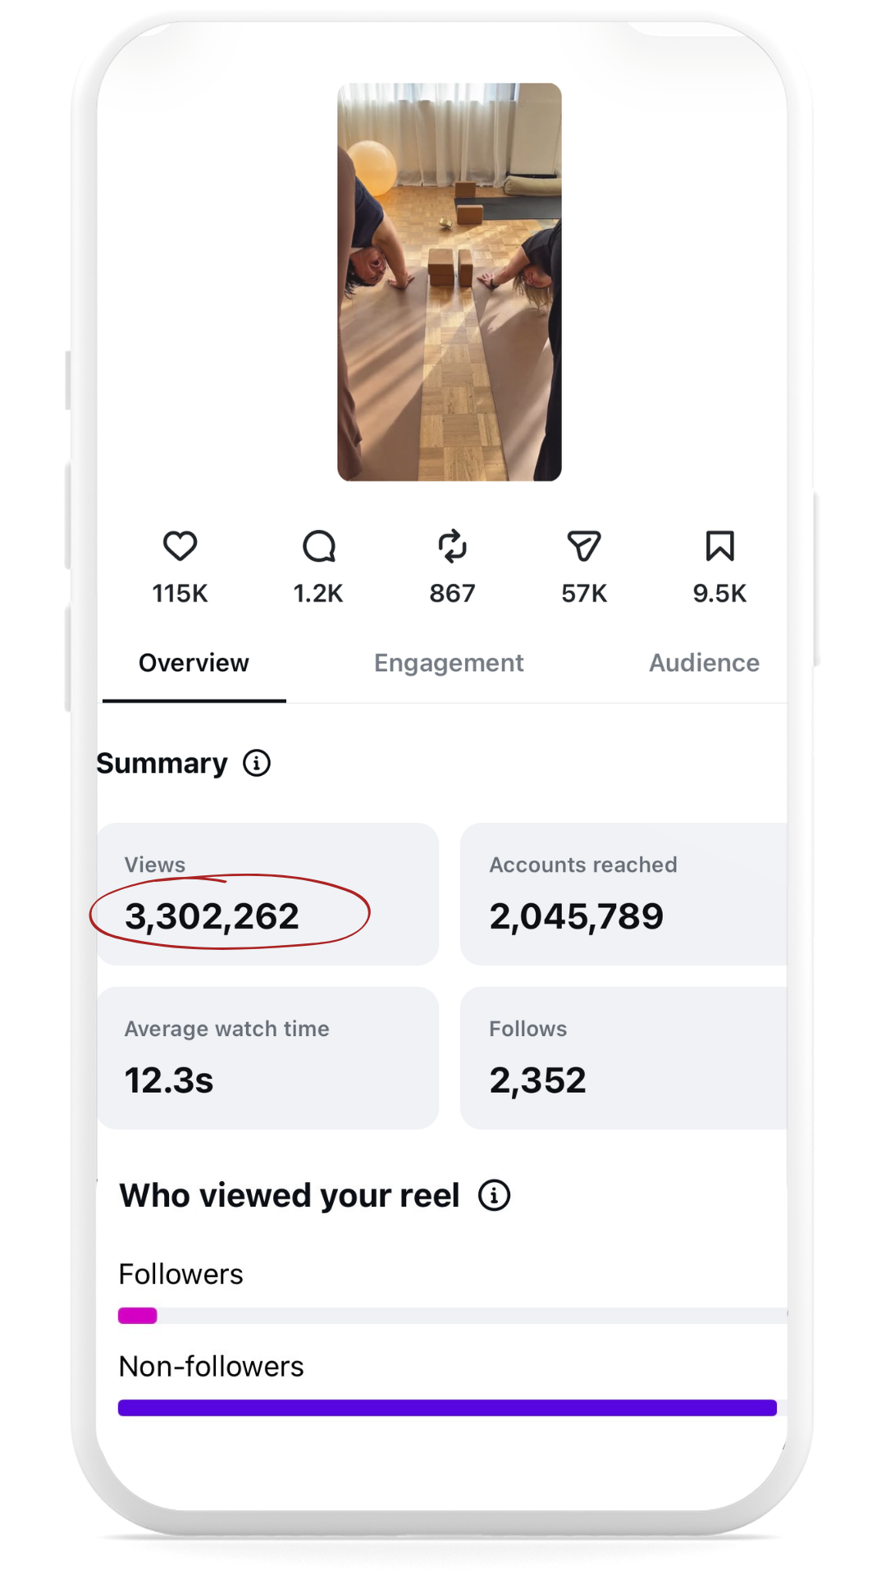
Task: Click the 57K shares count
Action: pos(584,593)
